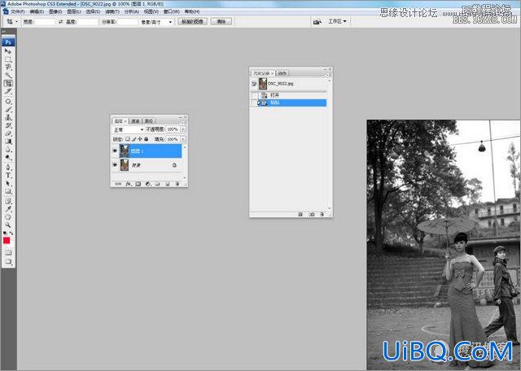
Task: Delete the current state in the History panel
Action: (x=322, y=214)
